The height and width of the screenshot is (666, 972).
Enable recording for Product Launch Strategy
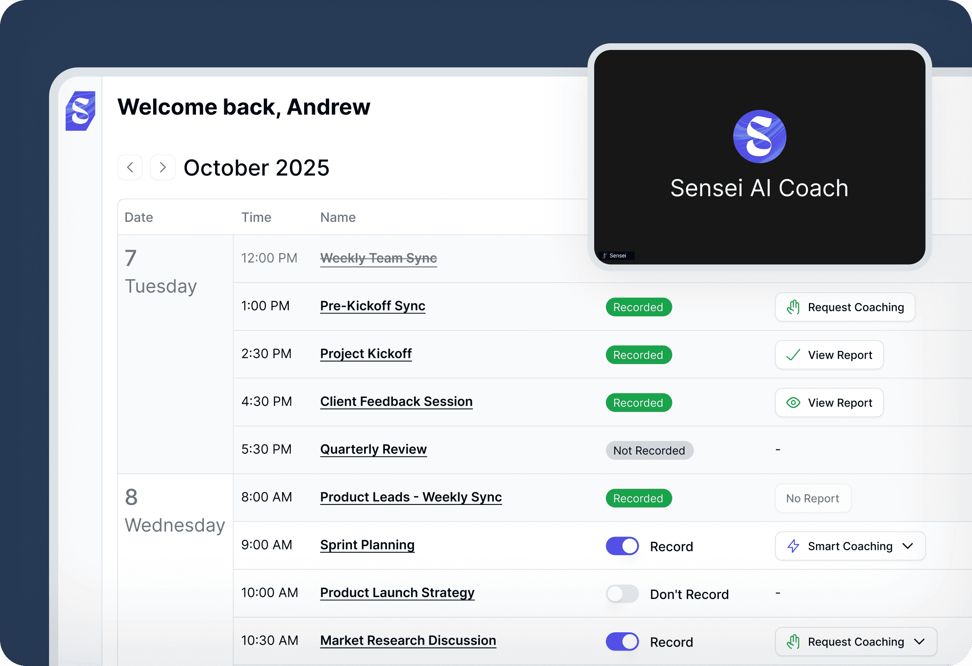point(622,594)
